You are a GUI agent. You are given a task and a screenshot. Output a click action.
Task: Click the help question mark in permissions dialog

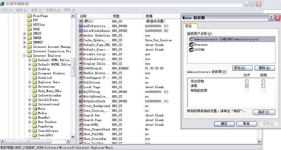tap(271, 18)
